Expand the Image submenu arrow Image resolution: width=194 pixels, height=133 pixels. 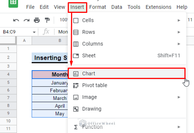[x=179, y=97]
